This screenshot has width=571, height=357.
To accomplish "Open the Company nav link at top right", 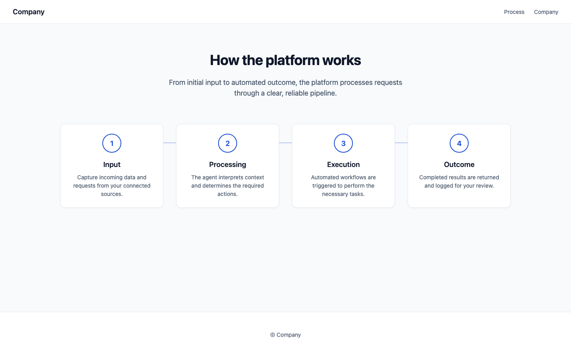I will [546, 12].
